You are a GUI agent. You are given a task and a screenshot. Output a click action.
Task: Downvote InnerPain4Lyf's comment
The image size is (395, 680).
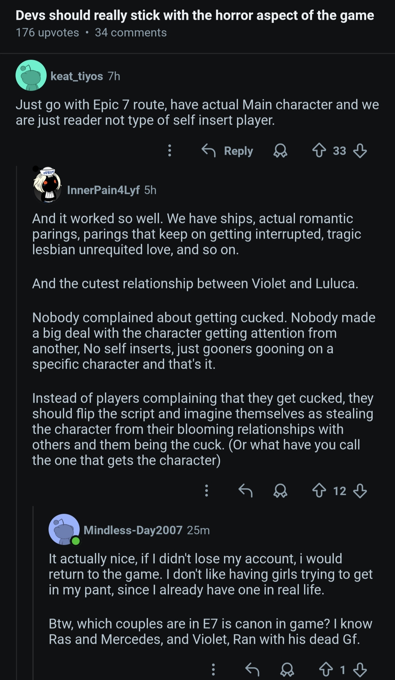pyautogui.click(x=360, y=491)
